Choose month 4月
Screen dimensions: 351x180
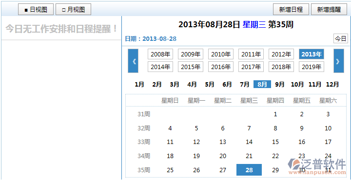(x=192, y=85)
